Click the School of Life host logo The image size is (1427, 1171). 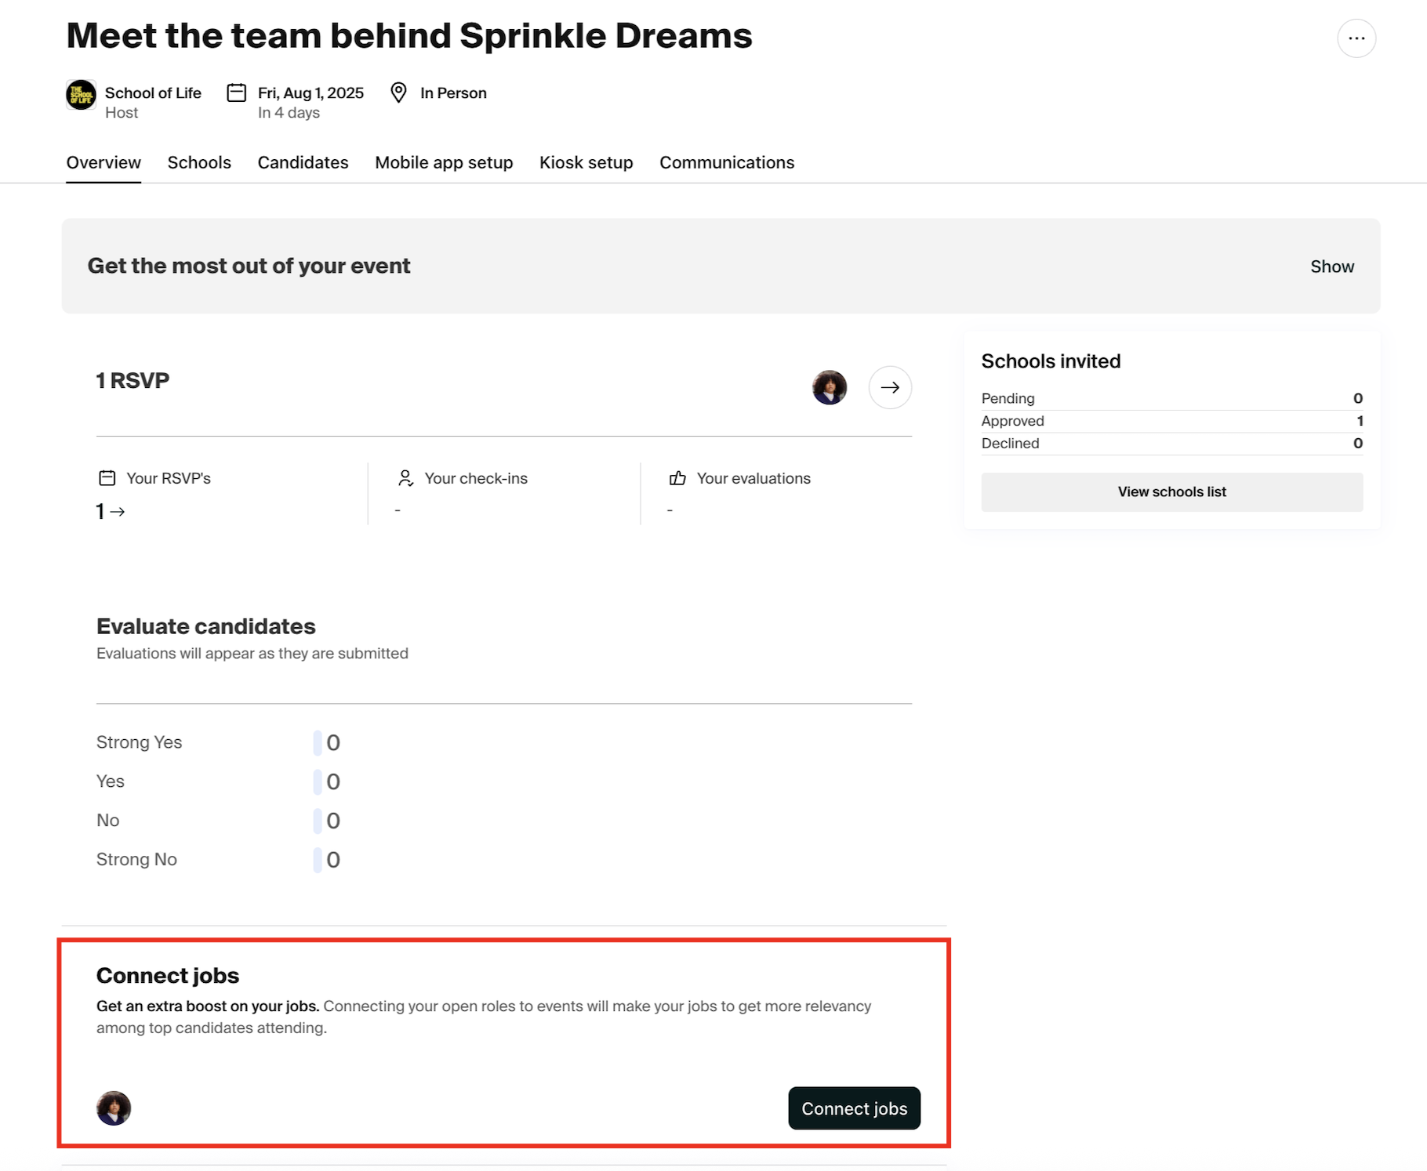(81, 95)
